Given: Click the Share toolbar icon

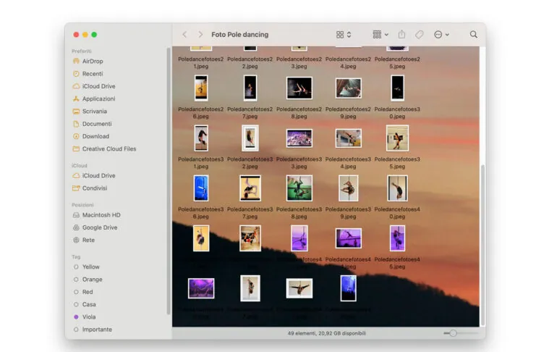Looking at the screenshot, I should point(401,34).
